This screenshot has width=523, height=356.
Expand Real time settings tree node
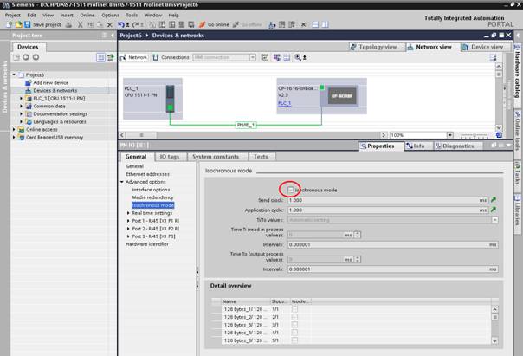click(x=129, y=212)
